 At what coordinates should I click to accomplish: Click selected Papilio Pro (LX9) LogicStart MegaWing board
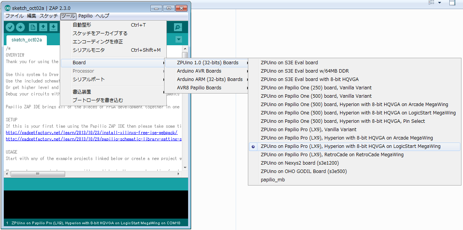point(354,146)
